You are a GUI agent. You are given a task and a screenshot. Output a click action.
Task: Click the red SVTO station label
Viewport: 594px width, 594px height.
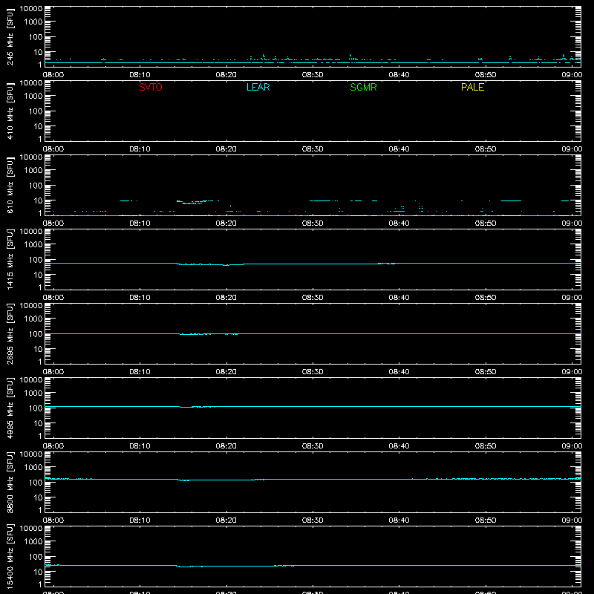click(151, 87)
